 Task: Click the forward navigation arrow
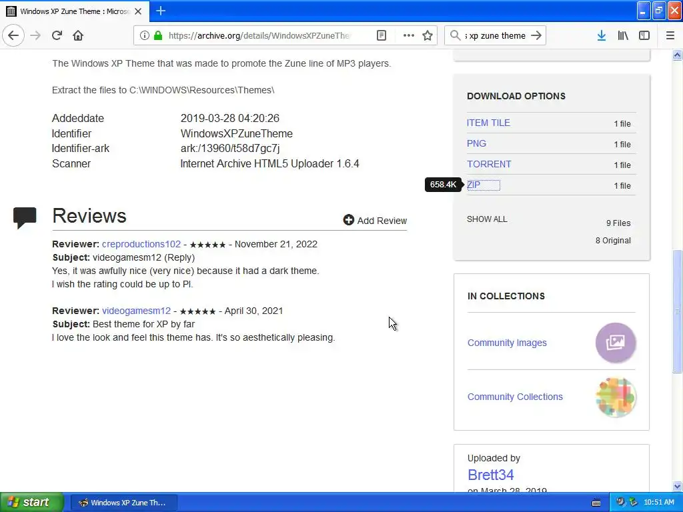[x=36, y=35]
